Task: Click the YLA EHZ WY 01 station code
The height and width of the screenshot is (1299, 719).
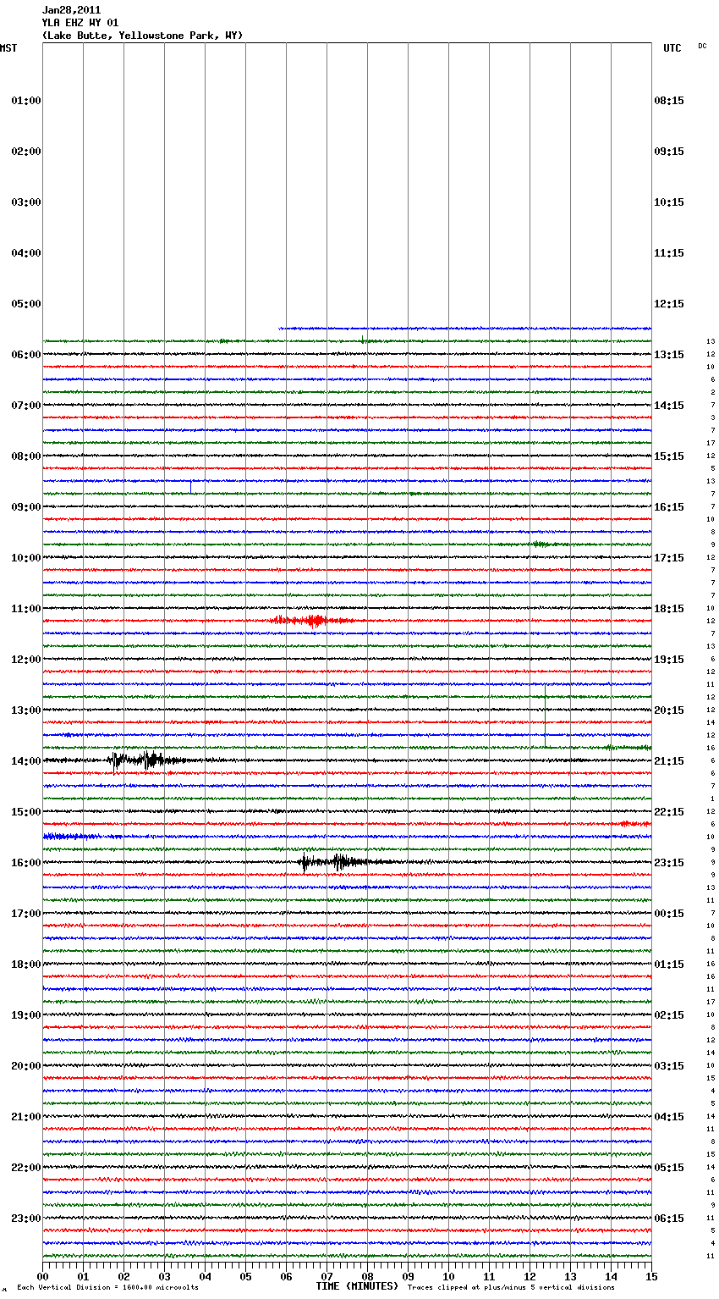Action: (80, 23)
